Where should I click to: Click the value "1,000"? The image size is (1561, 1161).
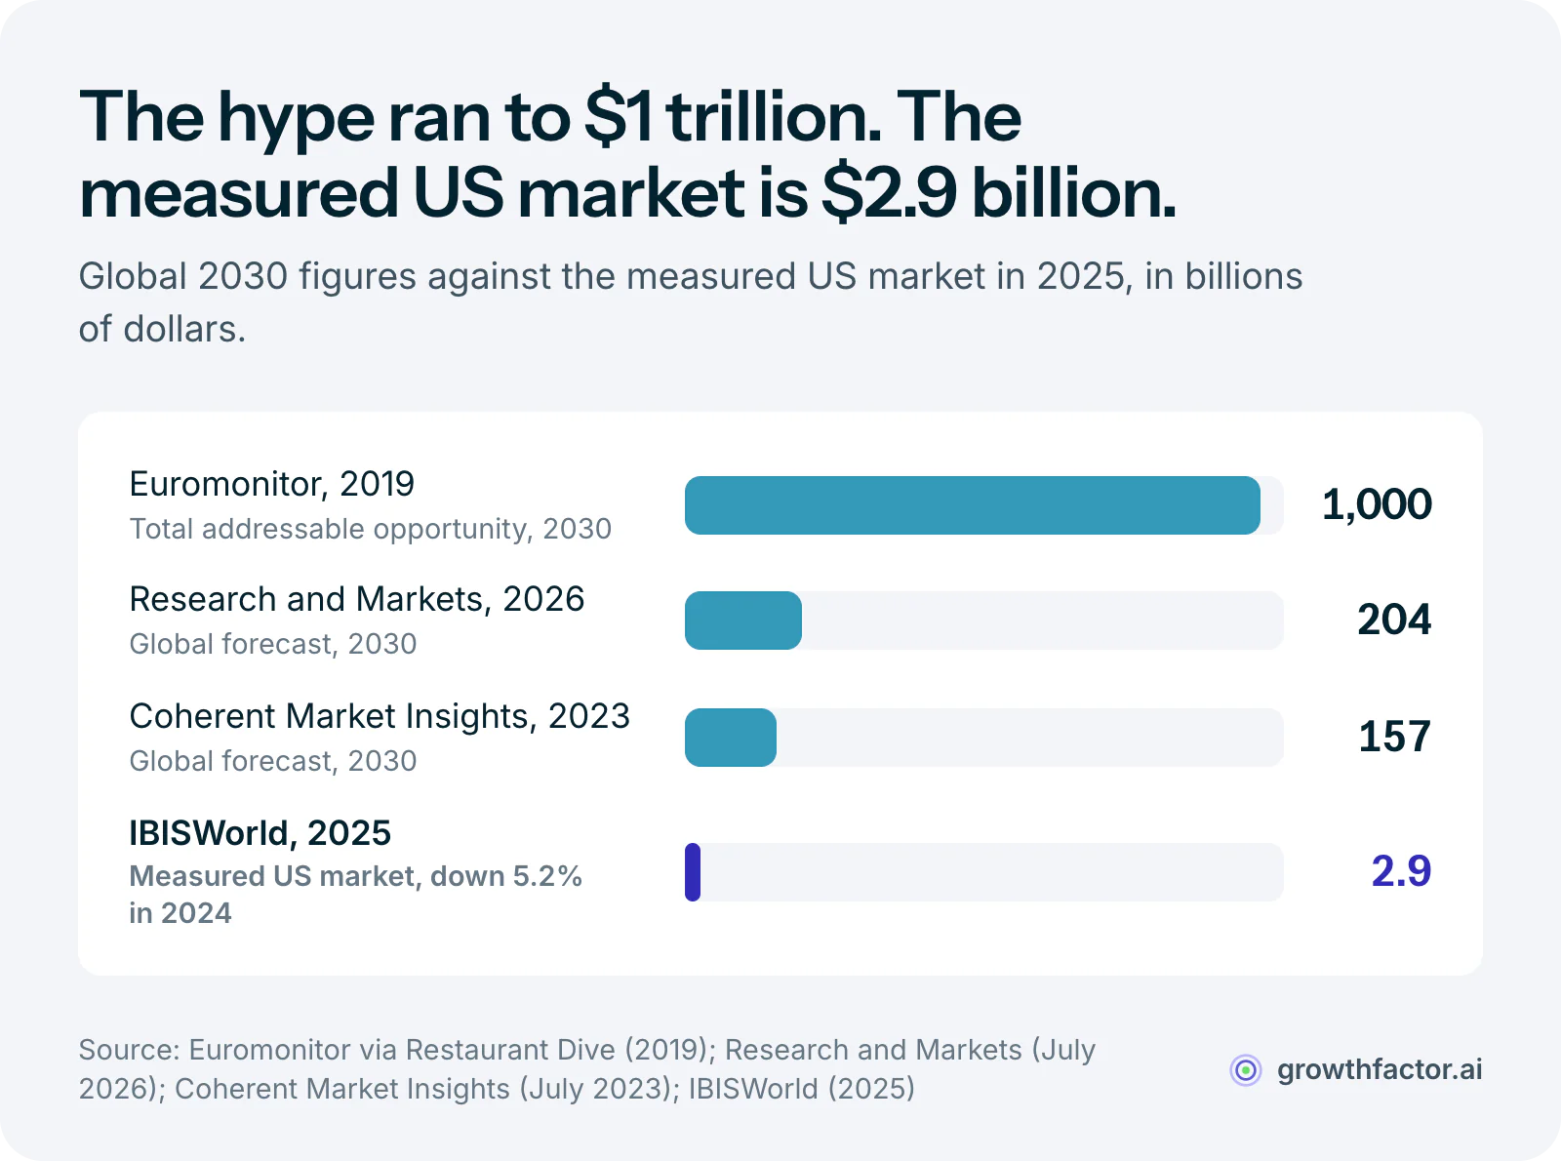[x=1377, y=505]
